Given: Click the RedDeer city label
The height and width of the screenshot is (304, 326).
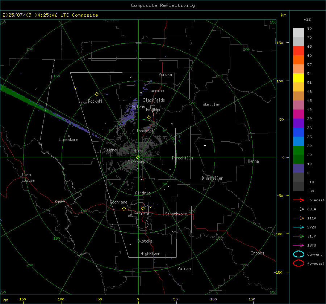Looking at the screenshot, I should [154, 110].
